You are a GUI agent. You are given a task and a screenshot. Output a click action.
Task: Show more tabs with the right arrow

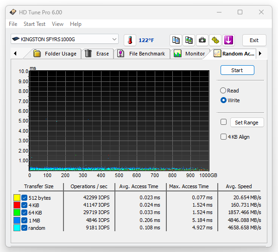tap(260, 54)
